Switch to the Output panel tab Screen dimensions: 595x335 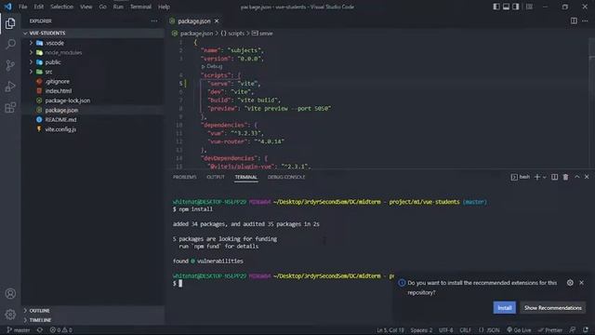(x=216, y=177)
